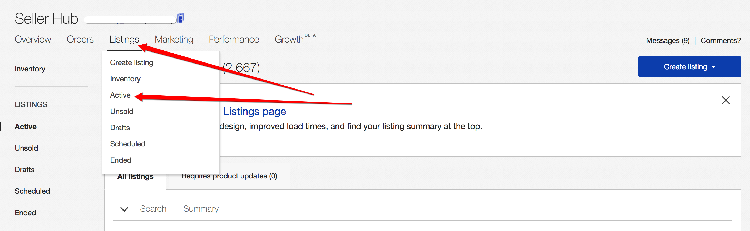
Task: Open the Growth BETA tab
Action: 295,39
